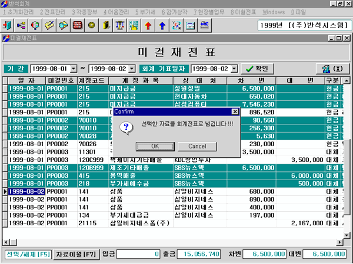Click the 자료이월 [F7] button
The height and width of the screenshot is (264, 353).
pyautogui.click(x=76, y=255)
